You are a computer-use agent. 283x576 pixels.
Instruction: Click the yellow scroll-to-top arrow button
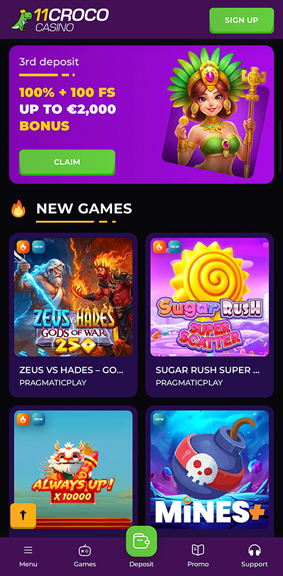tap(23, 516)
